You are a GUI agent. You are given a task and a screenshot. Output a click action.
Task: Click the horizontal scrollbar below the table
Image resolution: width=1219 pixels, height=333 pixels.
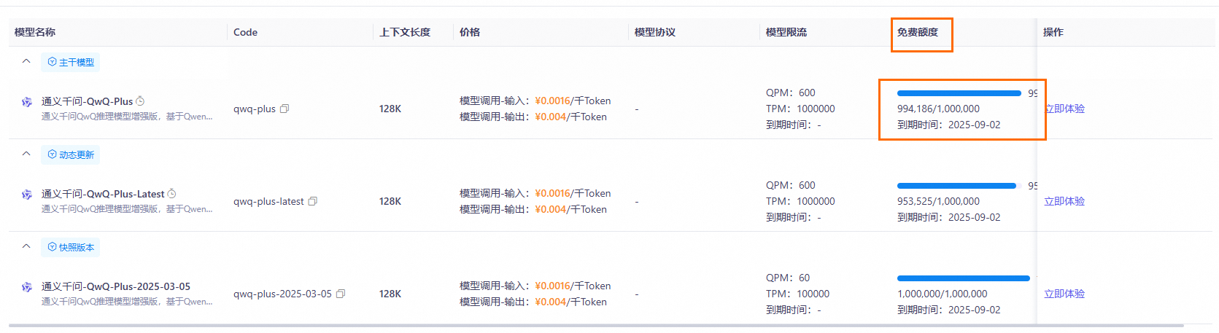point(596,326)
